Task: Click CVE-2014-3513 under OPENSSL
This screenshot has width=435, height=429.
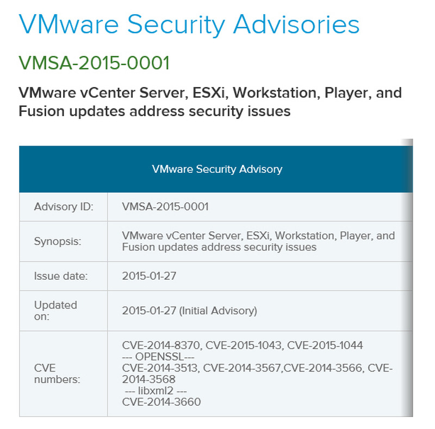Action: pyautogui.click(x=160, y=368)
